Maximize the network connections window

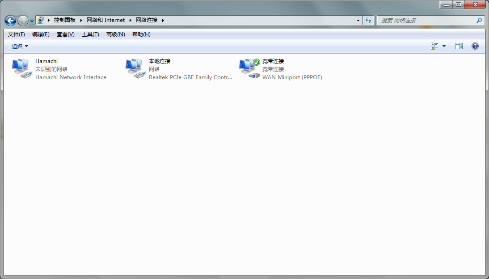459,4
